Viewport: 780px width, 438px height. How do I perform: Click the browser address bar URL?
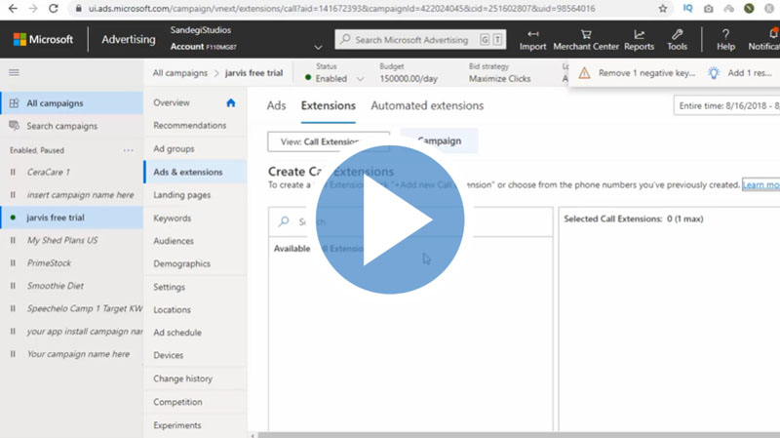[342, 9]
